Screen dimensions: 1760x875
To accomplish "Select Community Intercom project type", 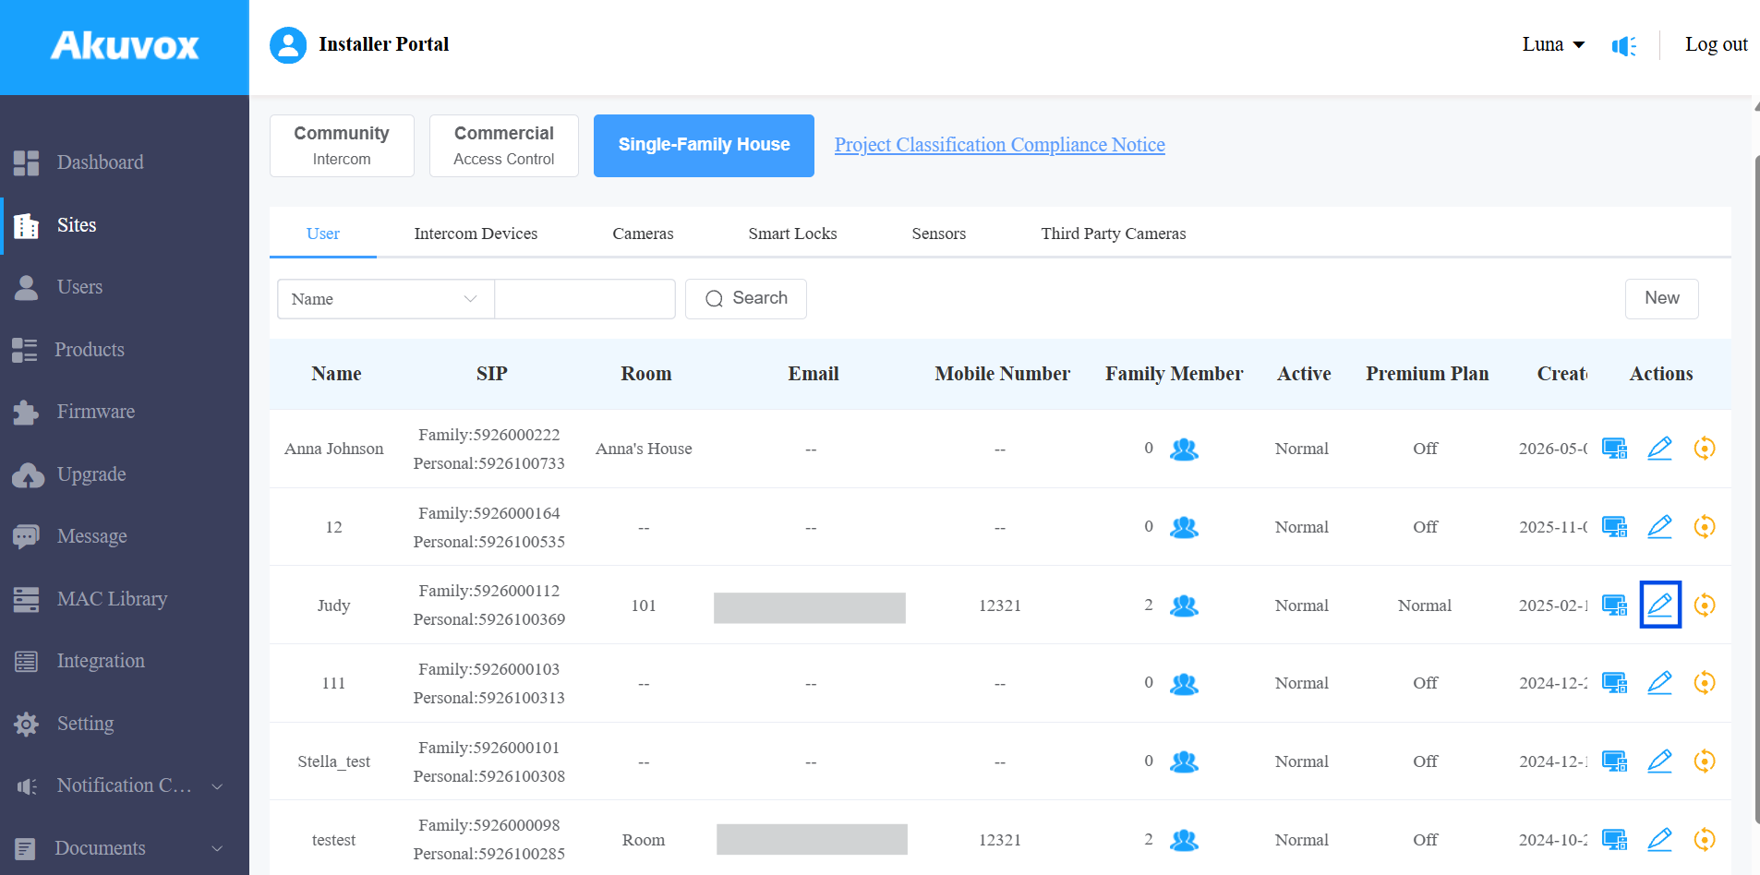I will click(342, 146).
